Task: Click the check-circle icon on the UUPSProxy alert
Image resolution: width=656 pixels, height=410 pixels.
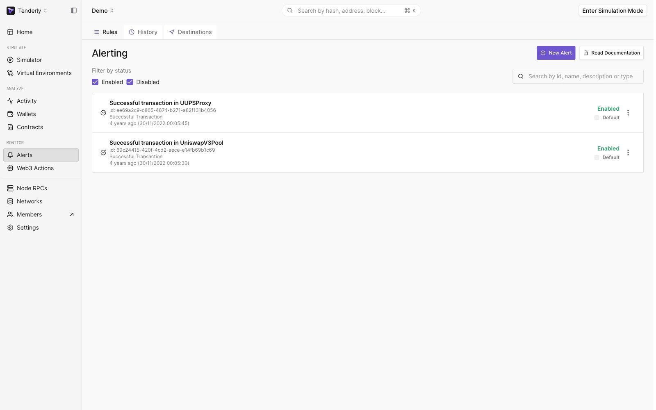Action: coord(103,113)
